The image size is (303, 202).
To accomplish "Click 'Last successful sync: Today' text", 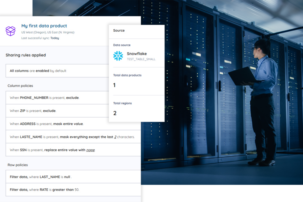I will pos(40,38).
